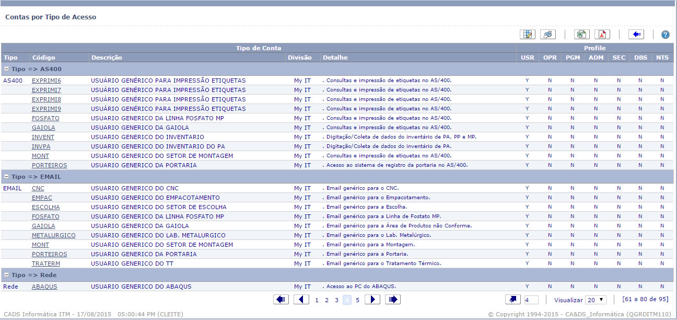Print the account list

547,35
